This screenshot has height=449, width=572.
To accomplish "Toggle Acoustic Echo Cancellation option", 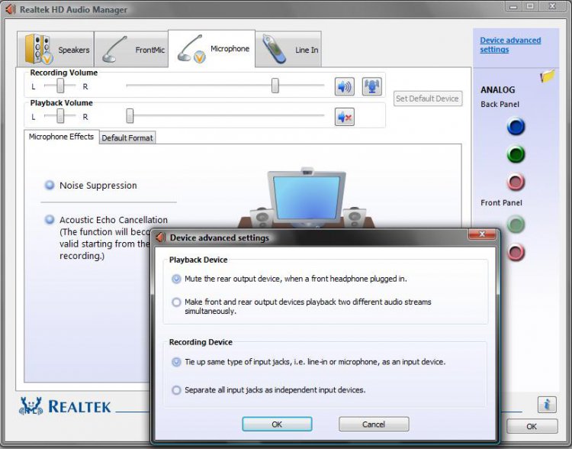I will (x=50, y=220).
